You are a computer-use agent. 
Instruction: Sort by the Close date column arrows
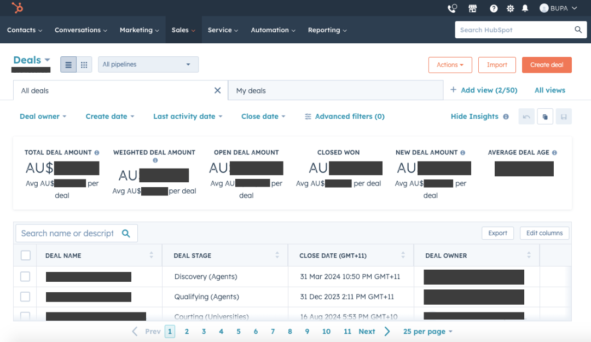[x=403, y=254]
